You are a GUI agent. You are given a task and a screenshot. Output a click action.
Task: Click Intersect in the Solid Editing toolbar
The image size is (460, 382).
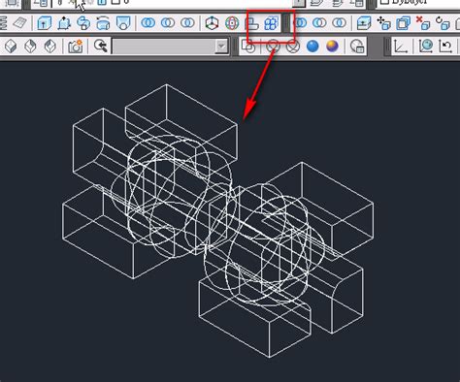[340, 23]
